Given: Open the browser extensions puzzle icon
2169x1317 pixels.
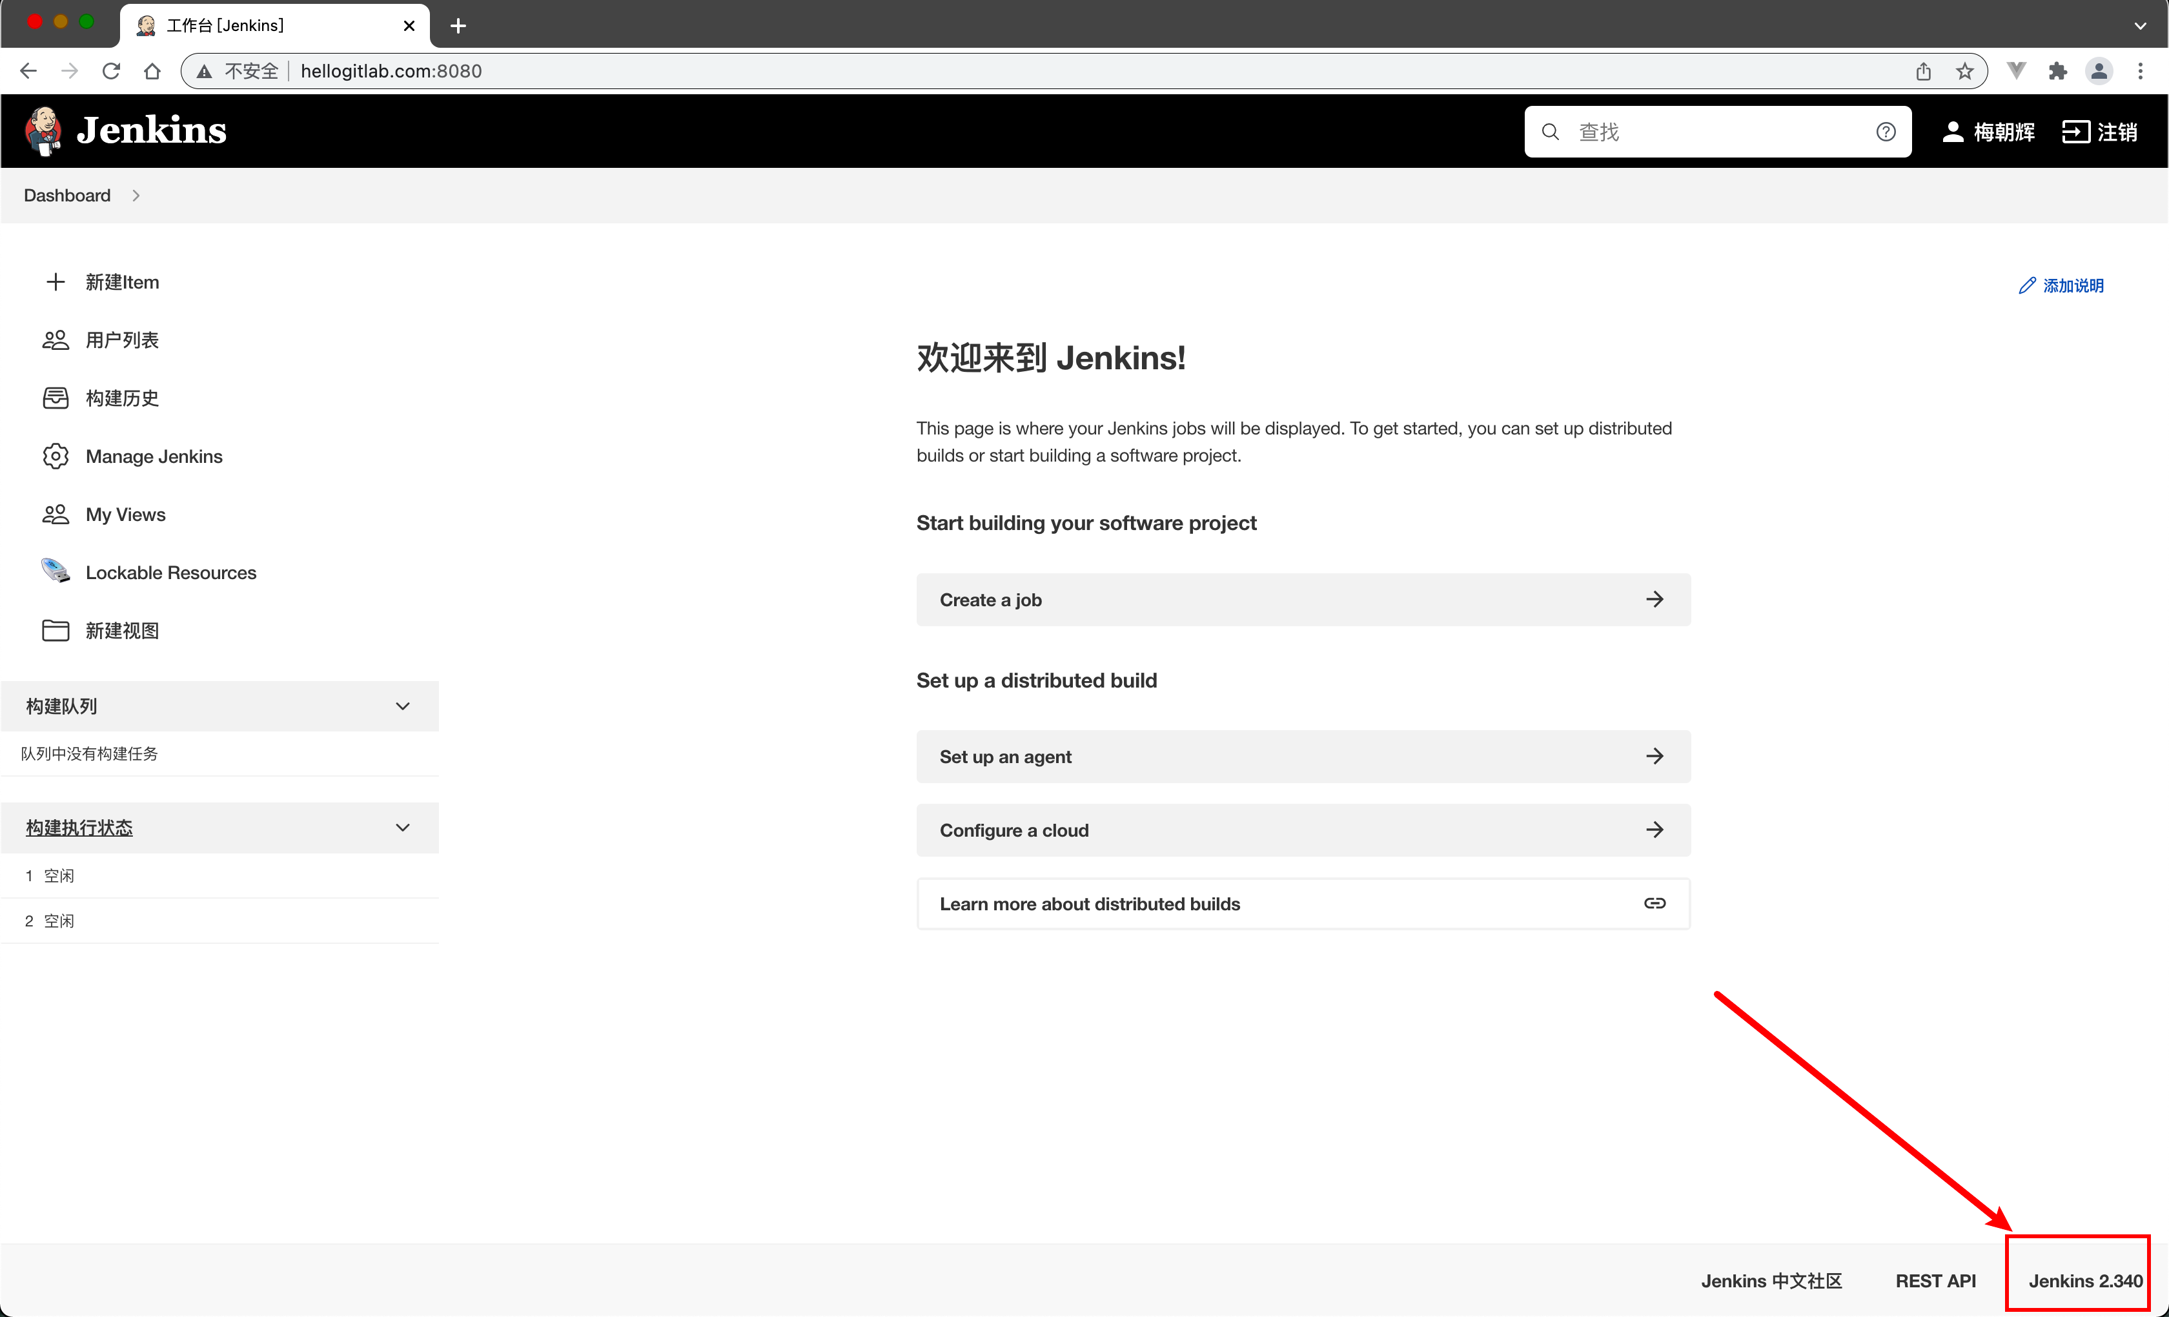Looking at the screenshot, I should click(2057, 71).
